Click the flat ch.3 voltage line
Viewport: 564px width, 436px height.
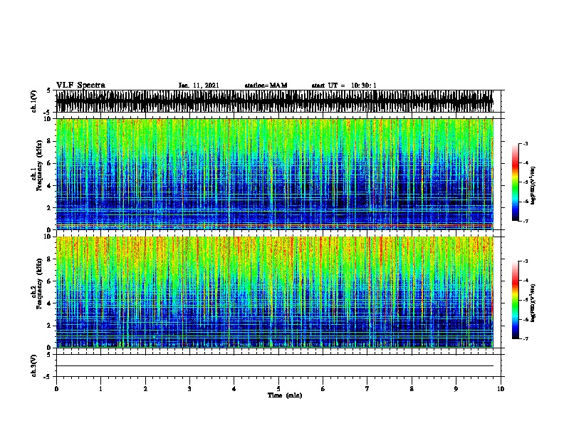(x=275, y=366)
